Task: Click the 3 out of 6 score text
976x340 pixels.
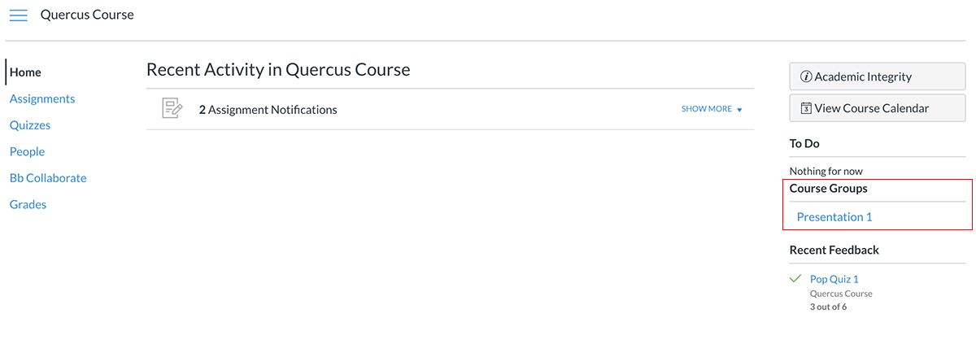Action: pos(829,307)
